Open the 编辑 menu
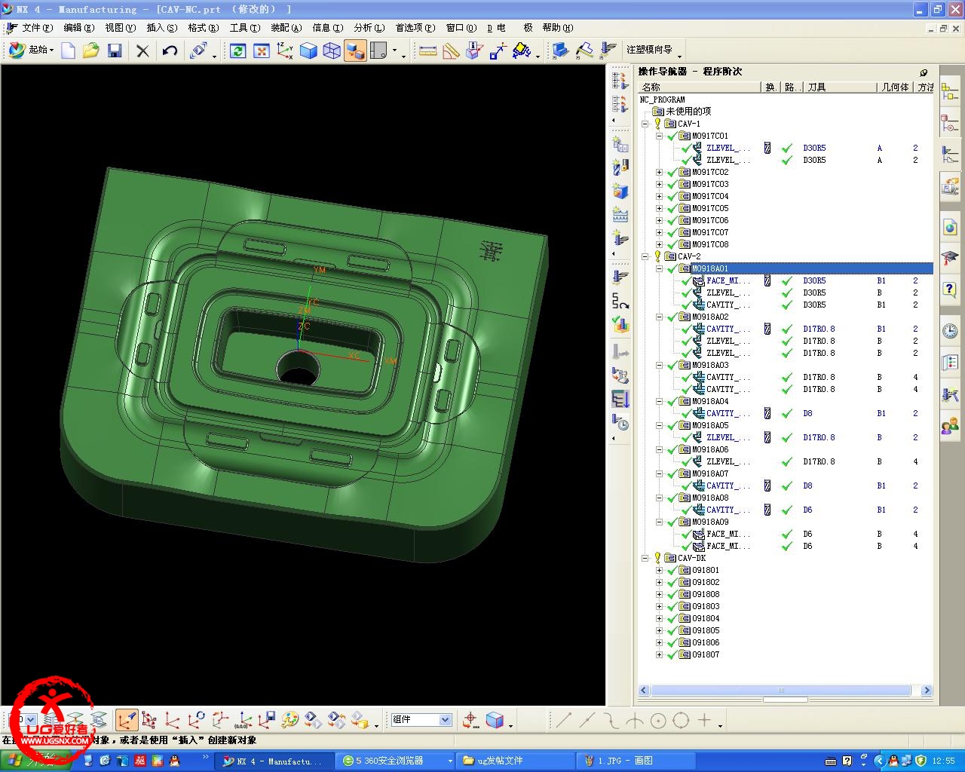The image size is (965, 772). (x=79, y=28)
